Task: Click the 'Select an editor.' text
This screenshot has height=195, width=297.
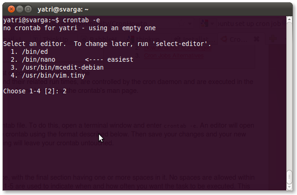Action: [34, 44]
